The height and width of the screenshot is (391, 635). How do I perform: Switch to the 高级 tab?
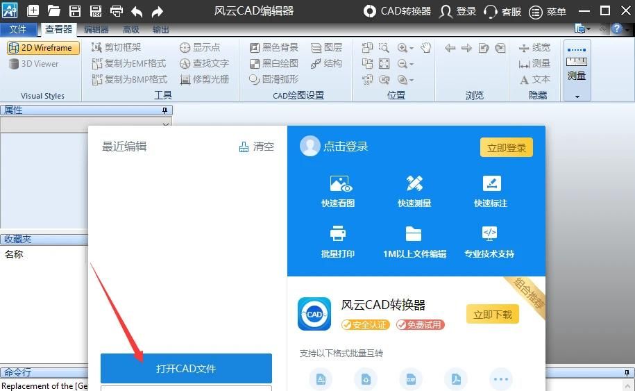click(131, 29)
